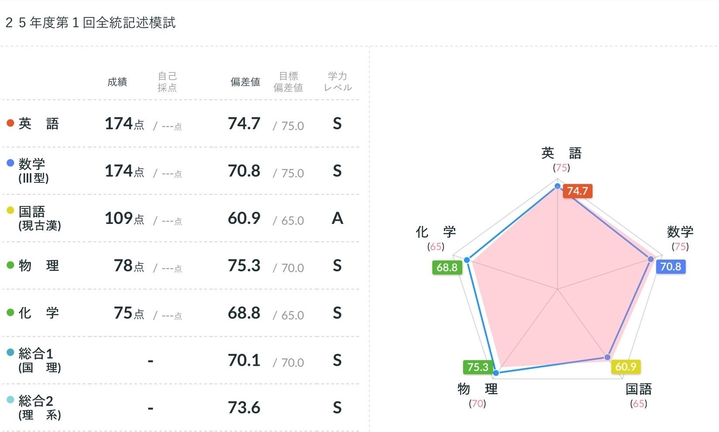Click the light cyan dot beside 総合2(理系)
Screen dimensions: 719x432
10,400
